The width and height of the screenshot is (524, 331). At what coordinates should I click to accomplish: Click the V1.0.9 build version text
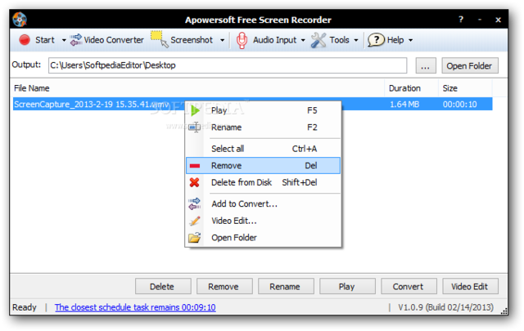tap(445, 307)
